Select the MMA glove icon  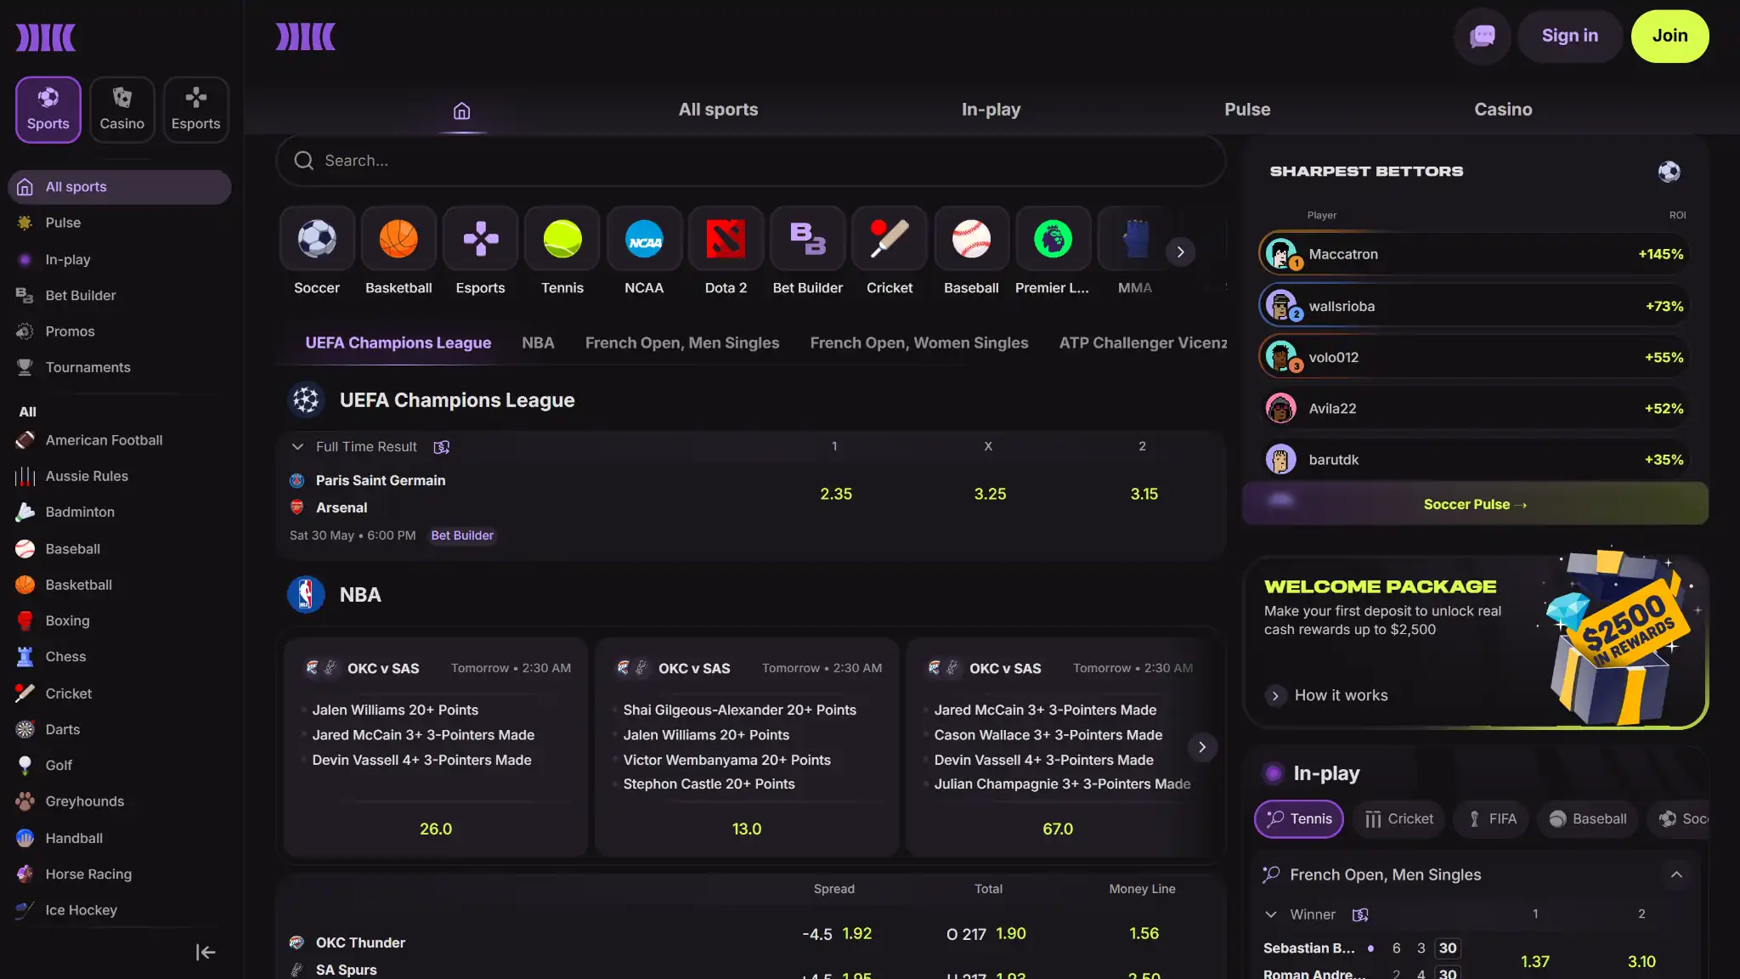pyautogui.click(x=1135, y=239)
